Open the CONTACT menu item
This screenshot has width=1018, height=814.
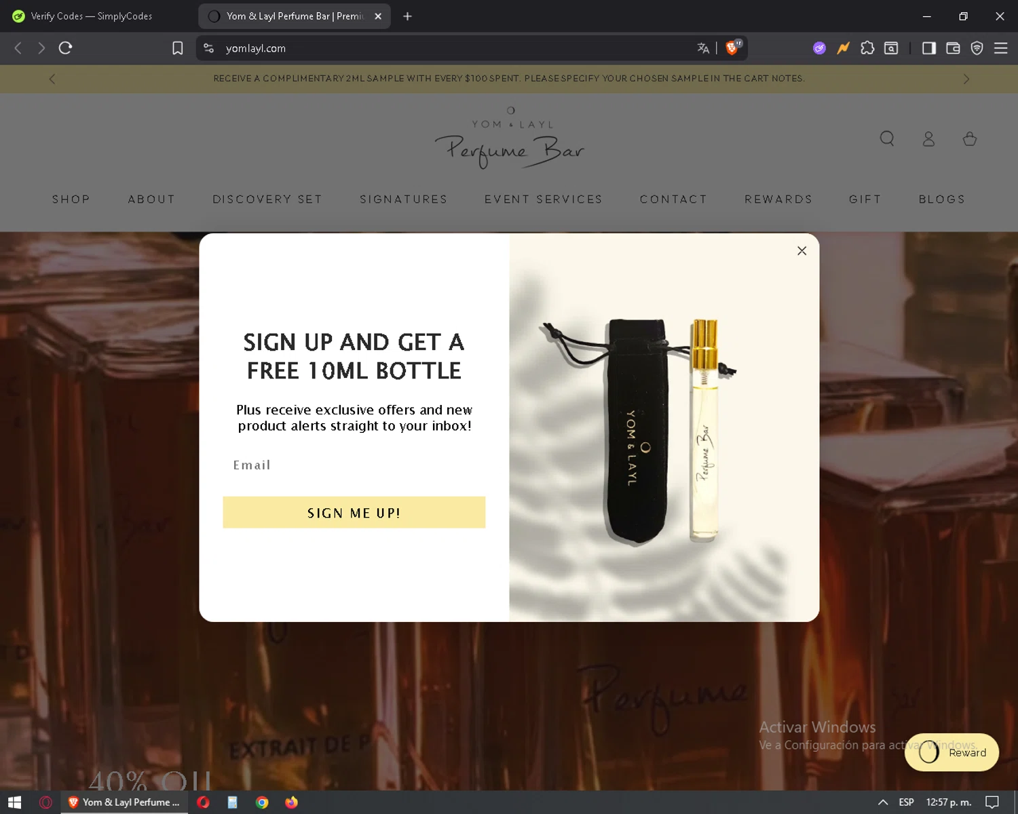[673, 199]
